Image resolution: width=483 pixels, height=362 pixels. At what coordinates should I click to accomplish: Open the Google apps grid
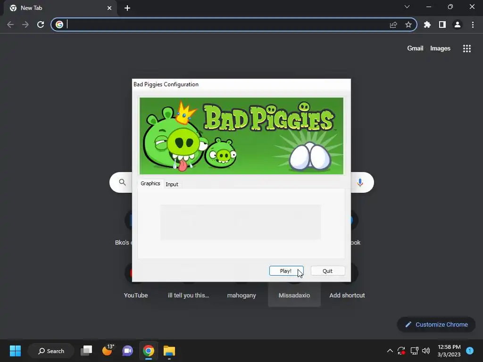467,49
